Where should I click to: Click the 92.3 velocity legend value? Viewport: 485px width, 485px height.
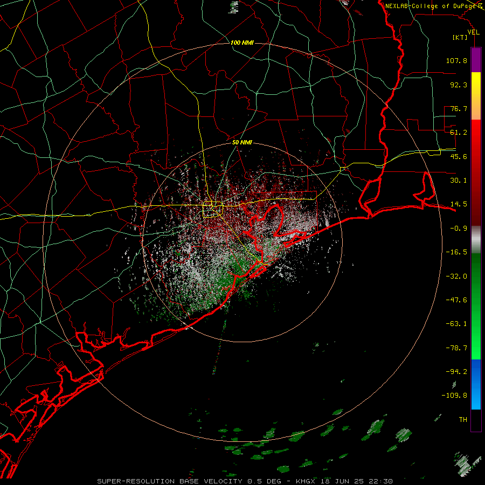click(x=459, y=85)
